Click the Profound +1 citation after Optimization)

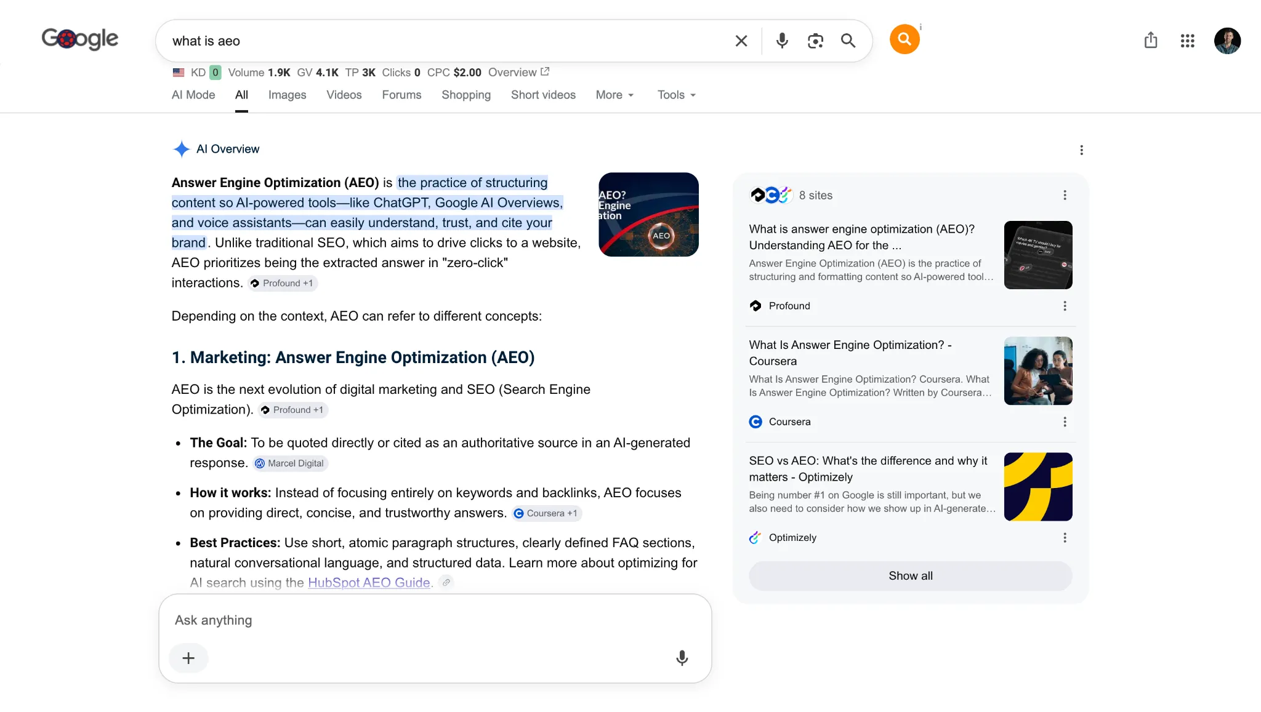[x=293, y=410]
